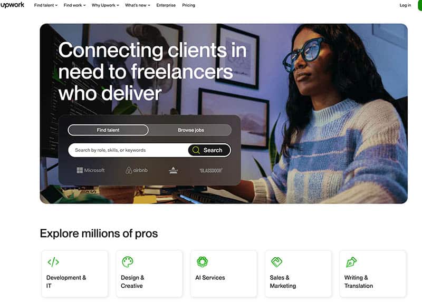Click the Design & Creative palette icon
422x302 pixels.
click(128, 261)
